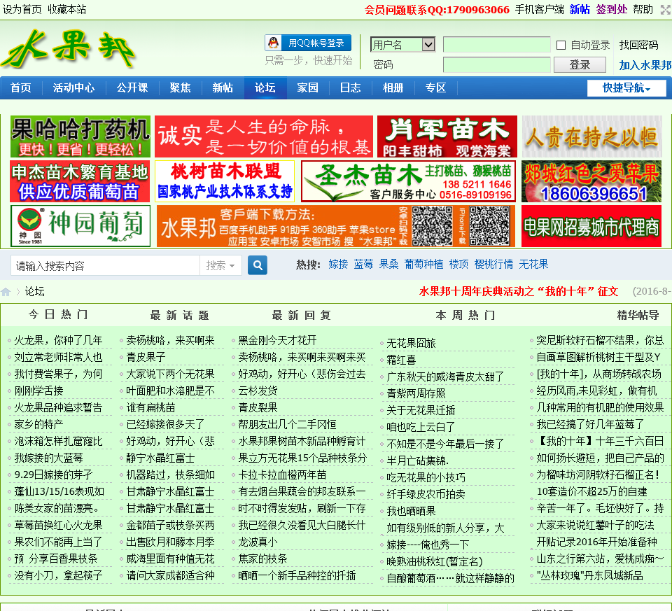Open post 青皮果子
This screenshot has height=611, width=672.
(x=146, y=358)
